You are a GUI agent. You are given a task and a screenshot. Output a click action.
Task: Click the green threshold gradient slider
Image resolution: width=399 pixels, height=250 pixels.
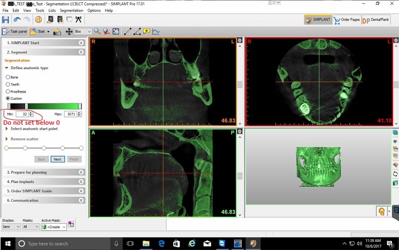click(x=44, y=106)
